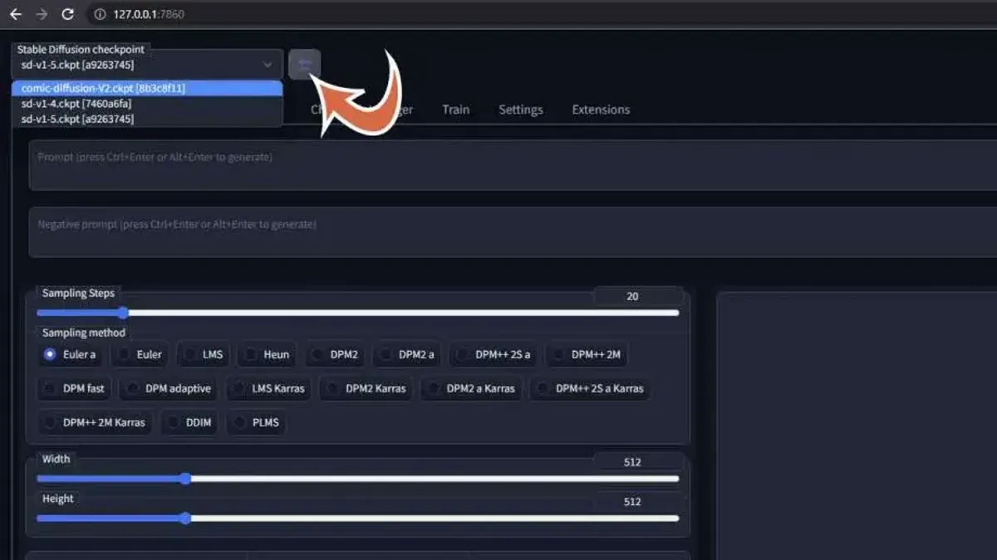The width and height of the screenshot is (997, 560).
Task: Choose the Heun sampler
Action: 268,354
